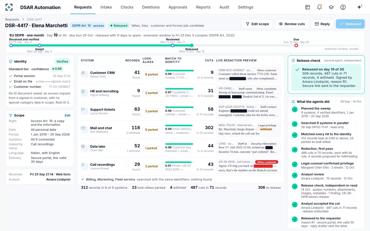Click the DSAR Automation logo icon

(x=9, y=7)
